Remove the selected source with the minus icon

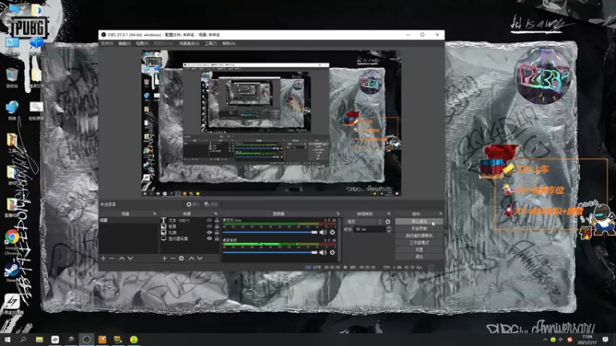(172, 258)
